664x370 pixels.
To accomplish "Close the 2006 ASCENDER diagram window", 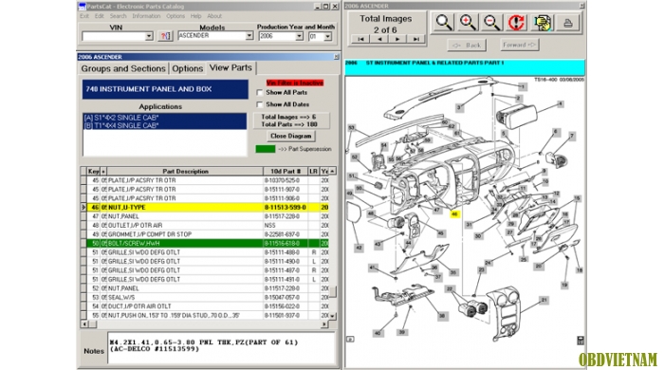I will pyautogui.click(x=581, y=6).
